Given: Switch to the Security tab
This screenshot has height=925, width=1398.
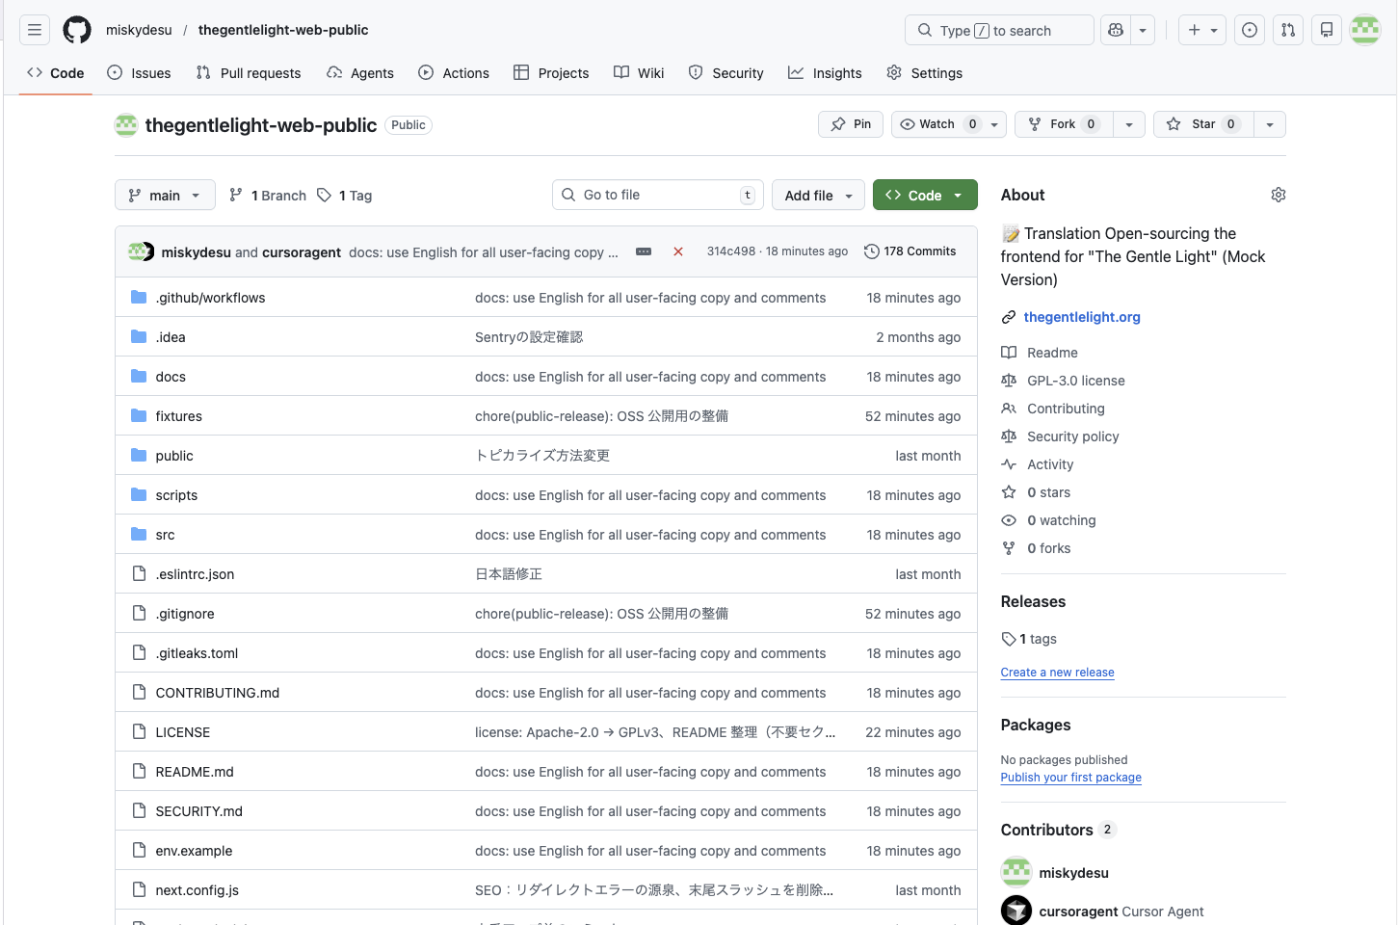Looking at the screenshot, I should [725, 73].
